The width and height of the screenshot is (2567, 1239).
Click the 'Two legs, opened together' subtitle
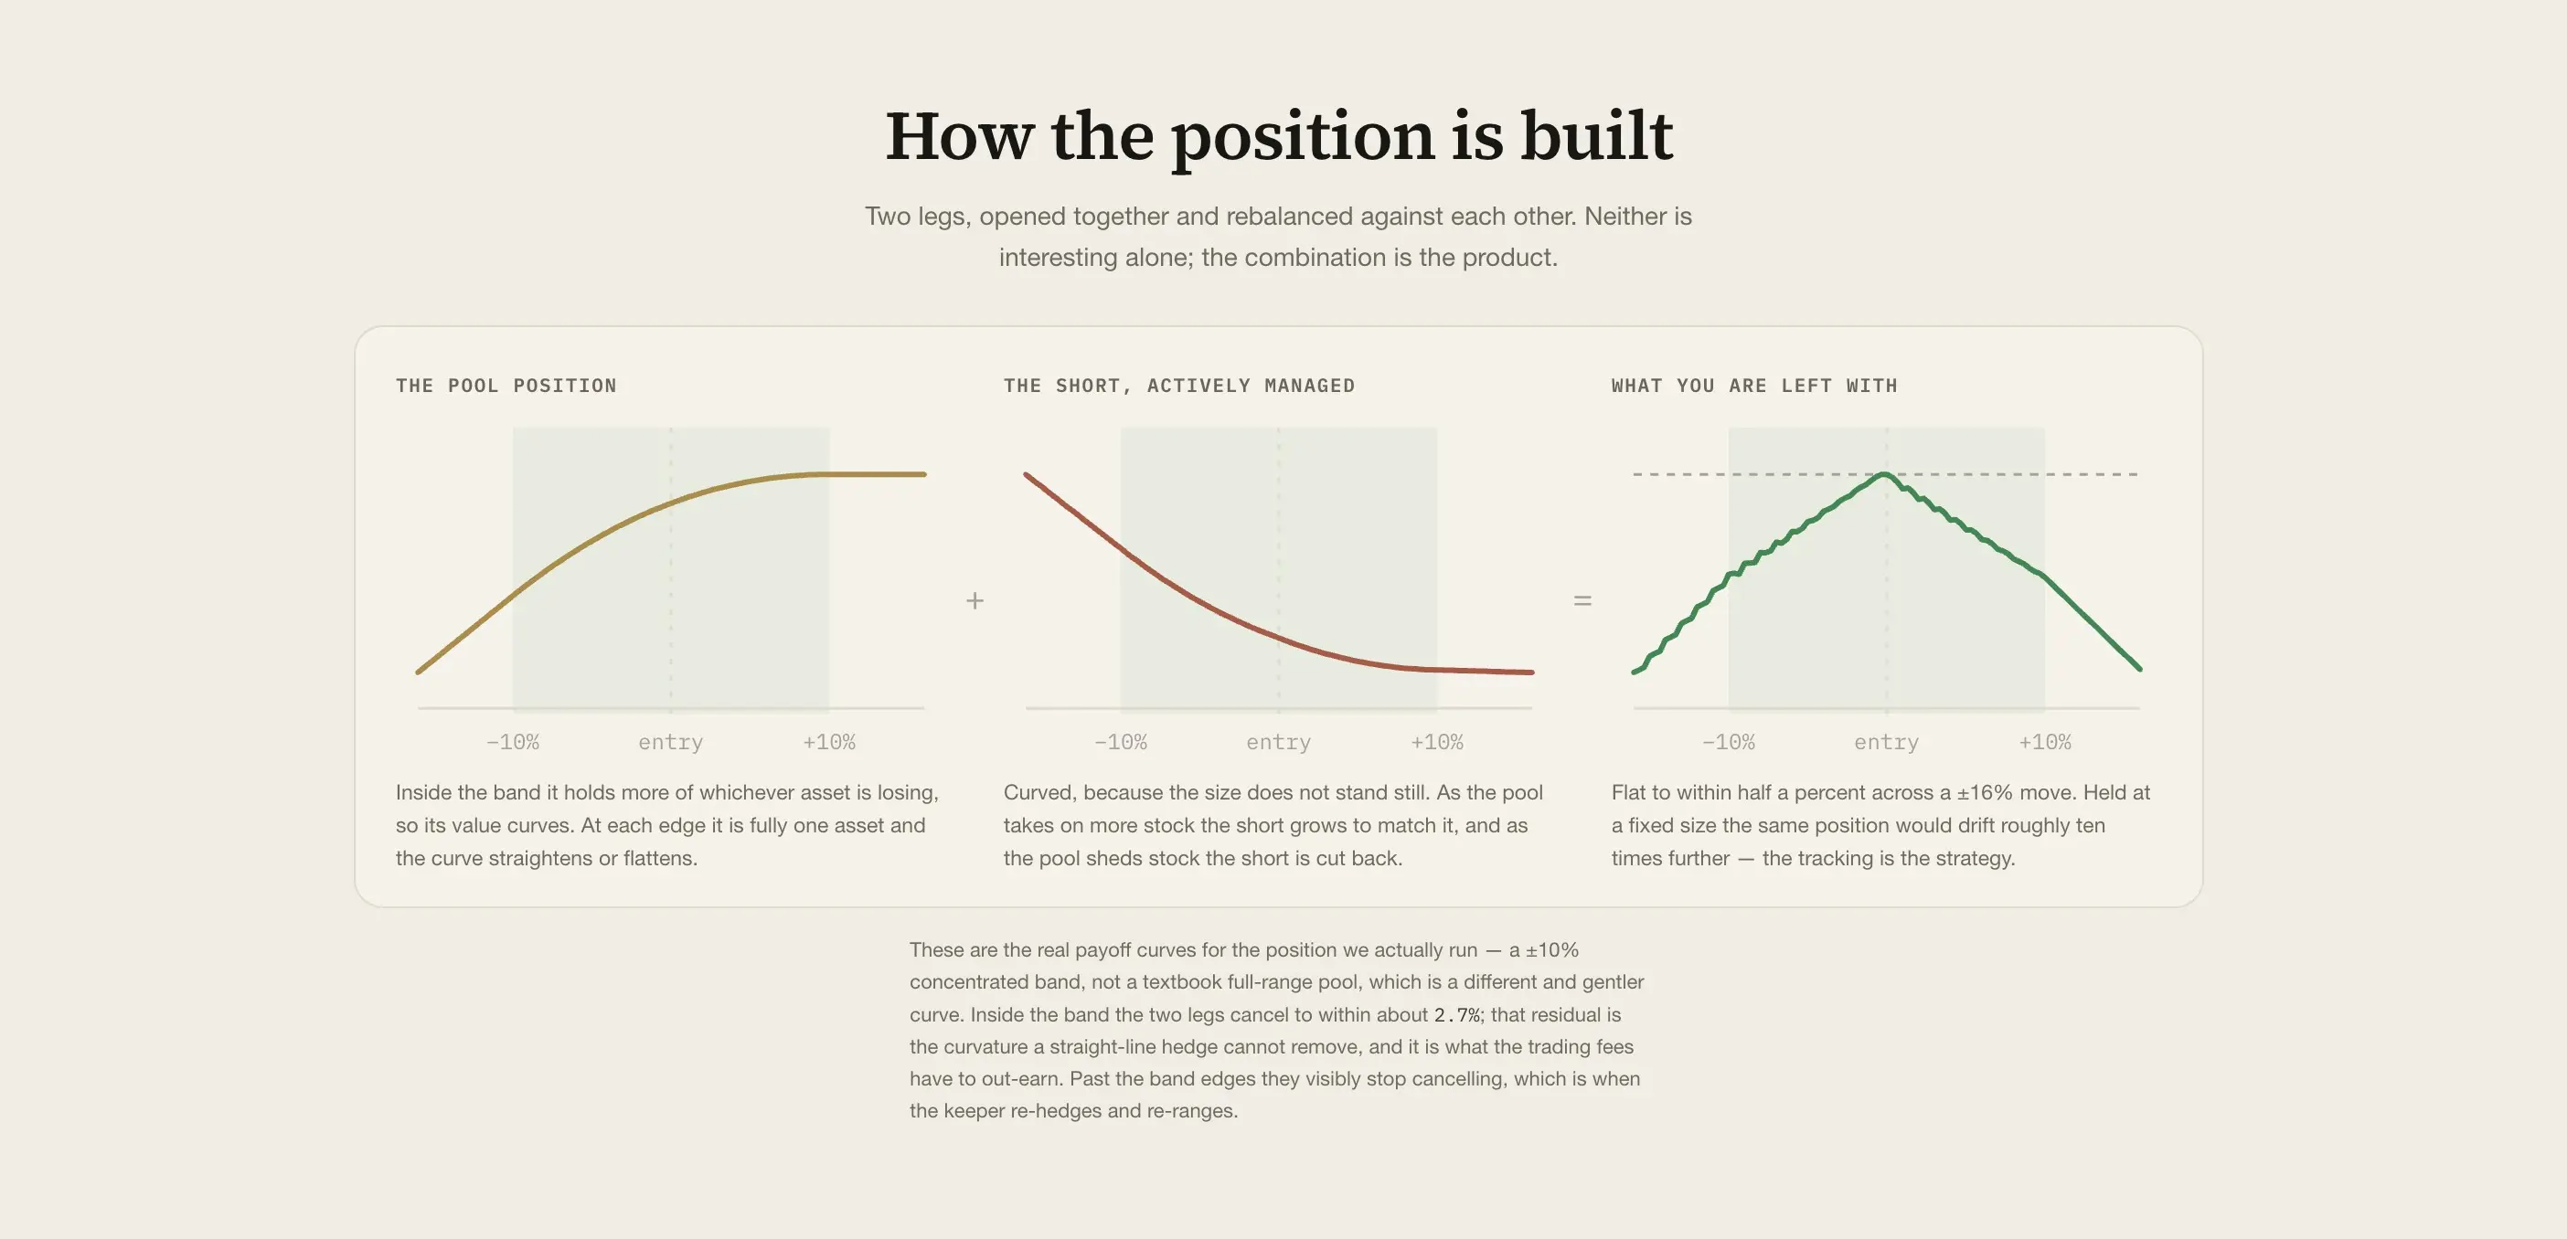[1279, 236]
